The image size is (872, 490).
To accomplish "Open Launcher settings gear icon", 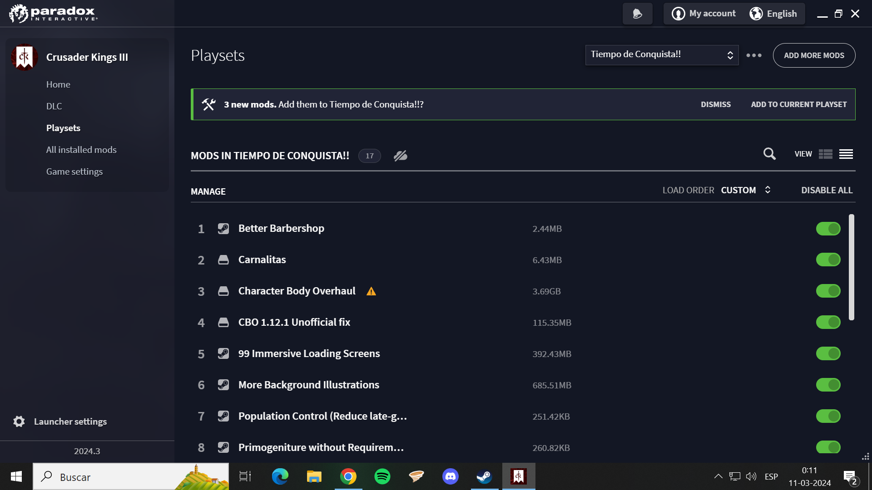I will [19, 421].
